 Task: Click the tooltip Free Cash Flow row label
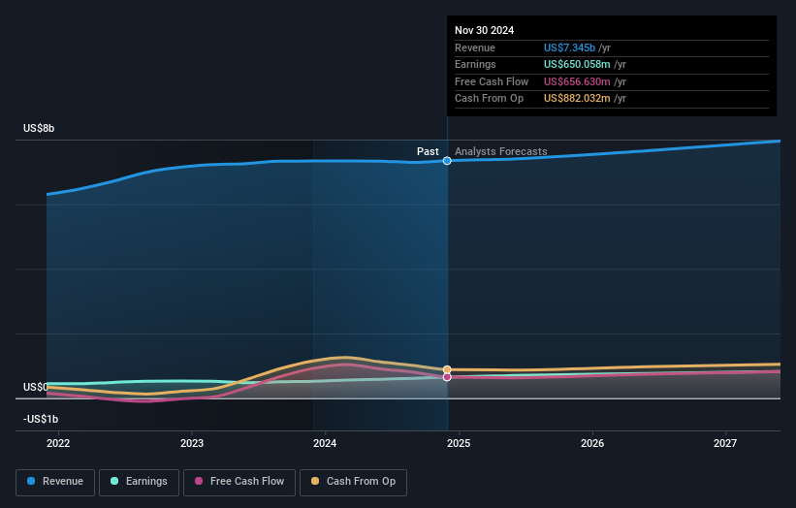tap(492, 81)
